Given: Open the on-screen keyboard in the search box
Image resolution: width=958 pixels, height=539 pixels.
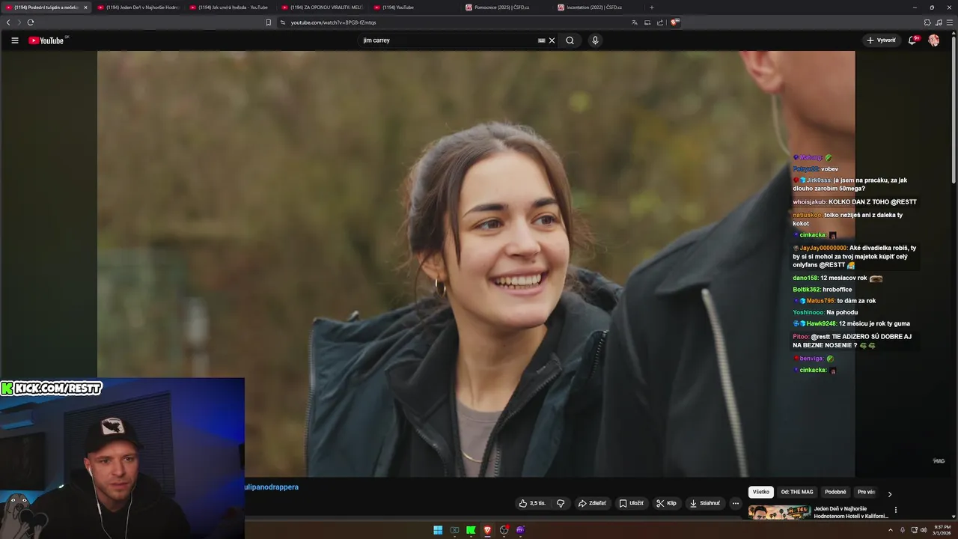Looking at the screenshot, I should (x=541, y=40).
